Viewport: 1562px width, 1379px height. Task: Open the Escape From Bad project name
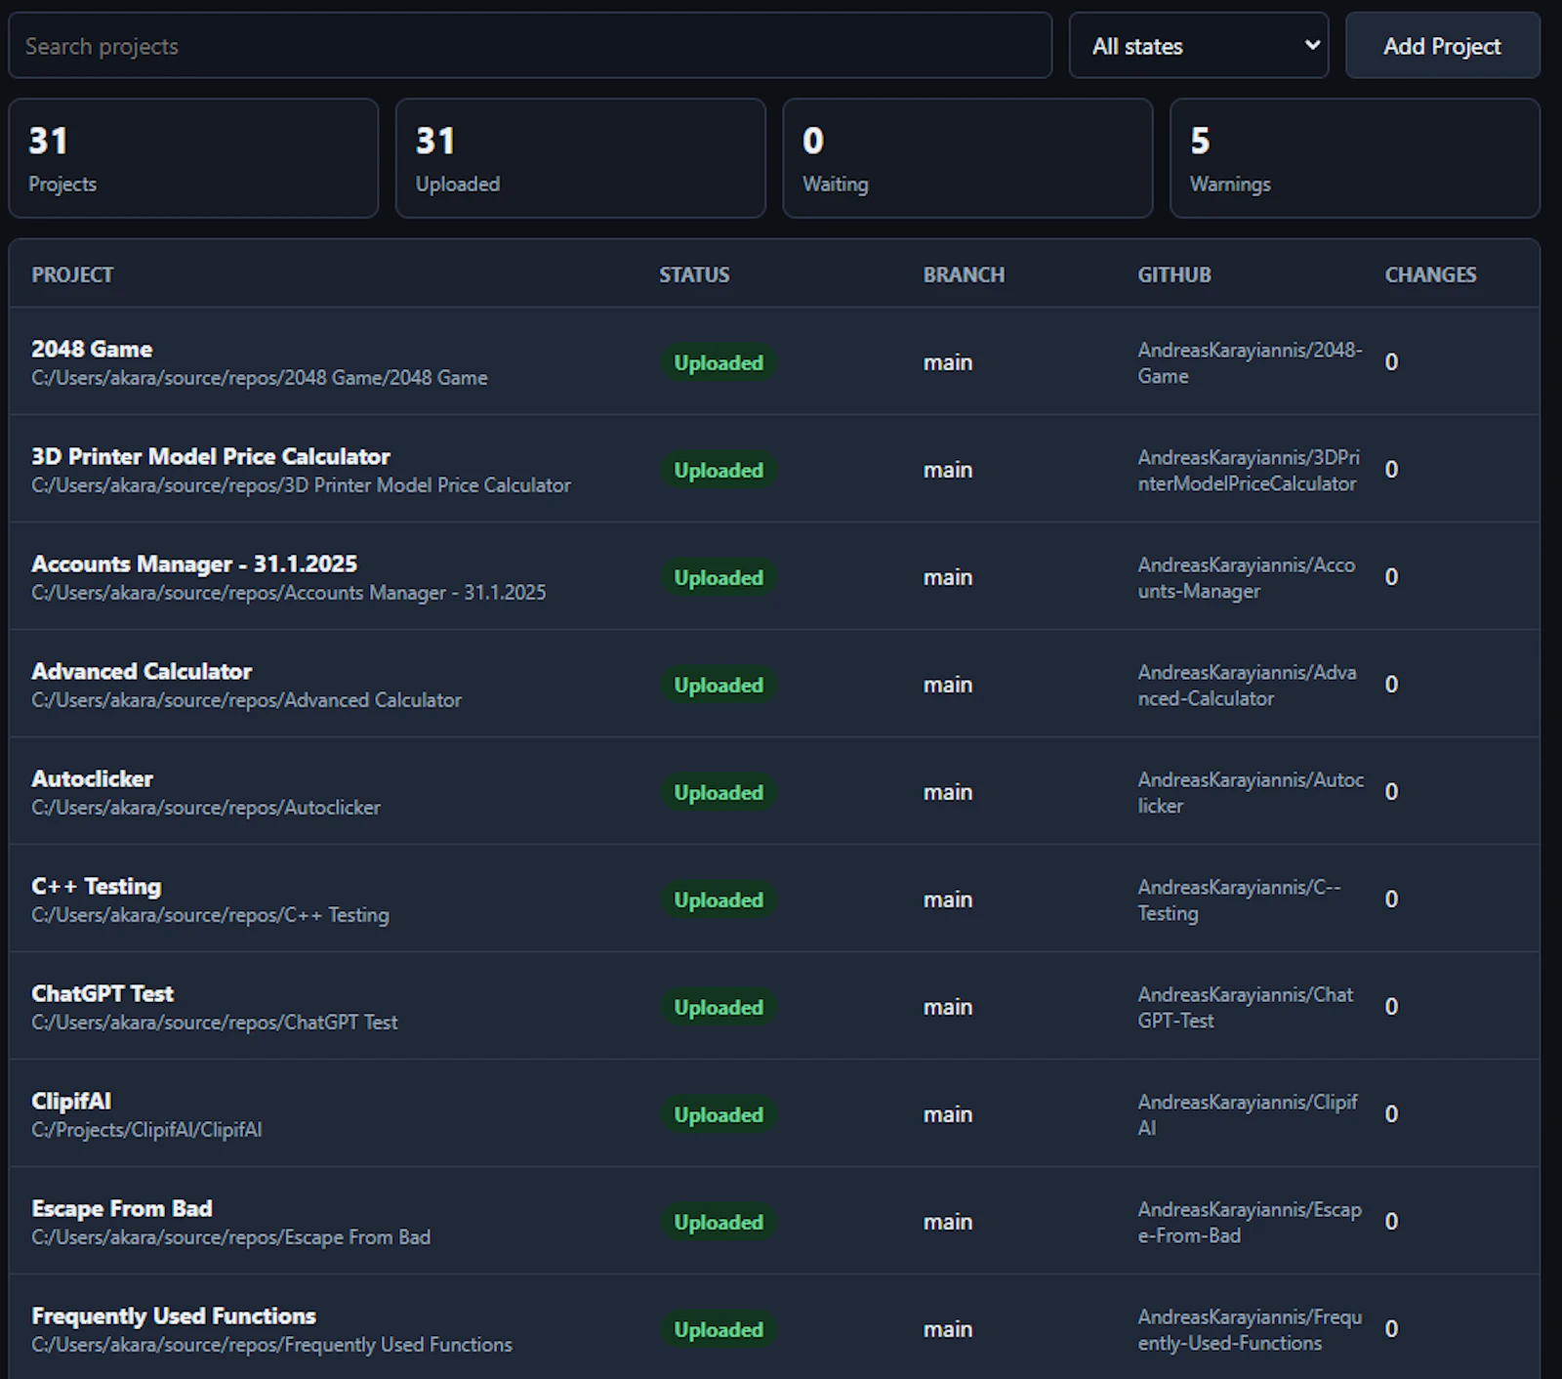coord(122,1209)
